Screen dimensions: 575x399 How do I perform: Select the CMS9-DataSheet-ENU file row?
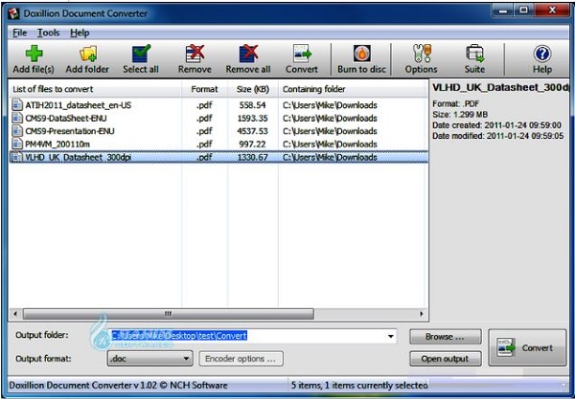tap(218, 118)
